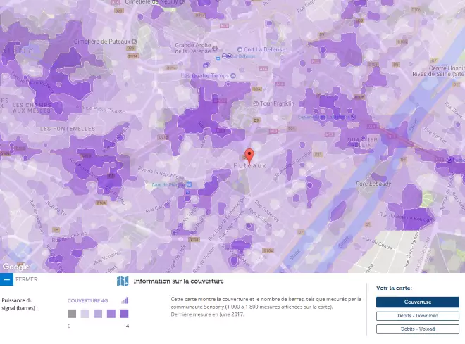Click the Rue du Bois de Boulogne label
Viewport: 465px width, 344px height.
click(407, 217)
